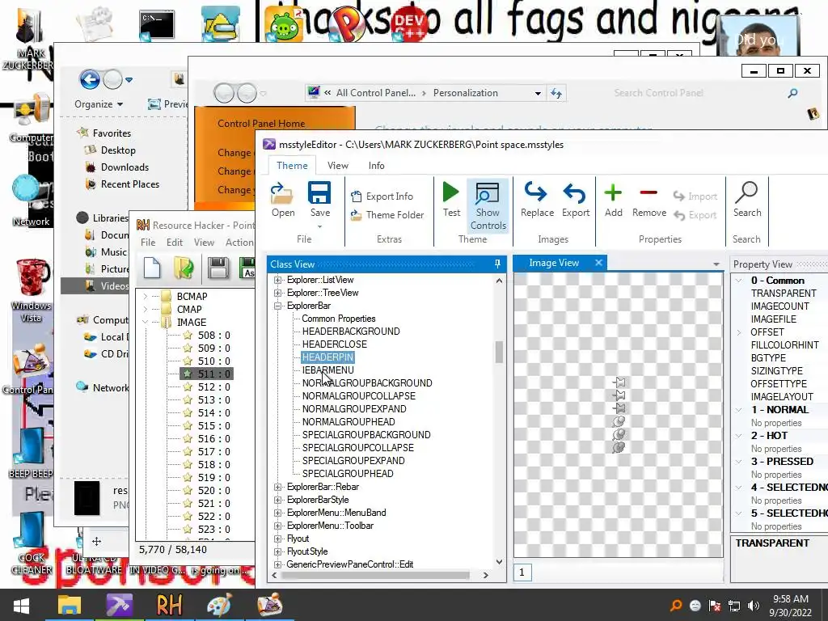Collapse the 0 - Common property group
Screen dimensions: 828x621
point(739,281)
